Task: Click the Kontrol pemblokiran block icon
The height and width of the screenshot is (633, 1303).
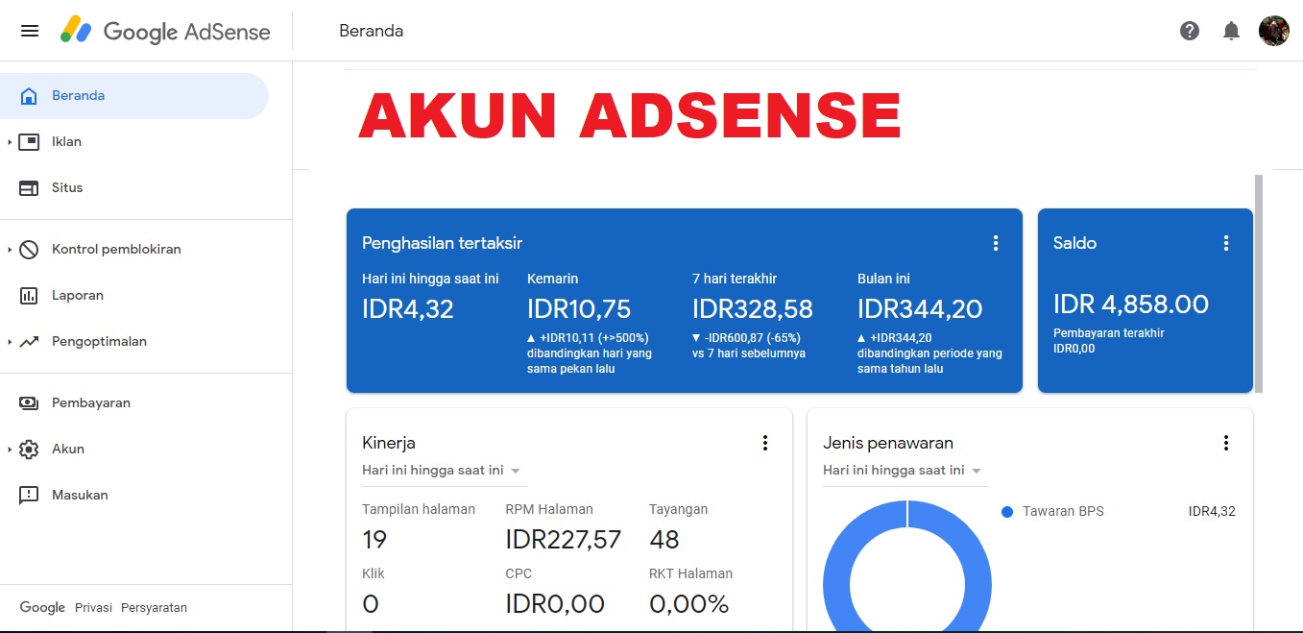Action: [29, 250]
